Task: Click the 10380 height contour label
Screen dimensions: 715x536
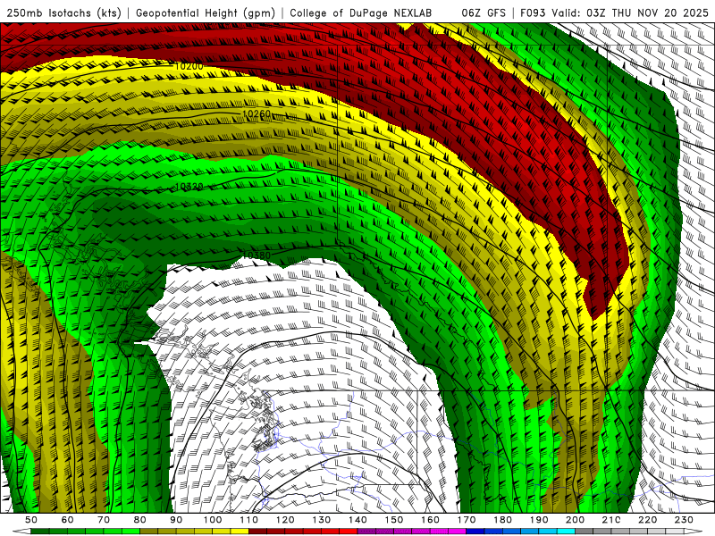Action: (257, 255)
